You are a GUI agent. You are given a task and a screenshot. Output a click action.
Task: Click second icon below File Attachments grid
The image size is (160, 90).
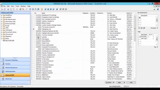[x=141, y=28]
